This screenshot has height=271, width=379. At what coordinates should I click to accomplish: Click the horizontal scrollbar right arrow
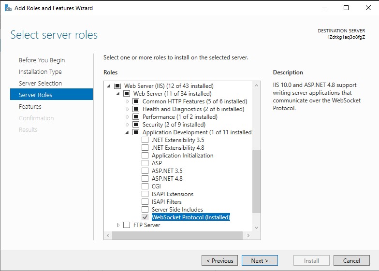click(248, 235)
